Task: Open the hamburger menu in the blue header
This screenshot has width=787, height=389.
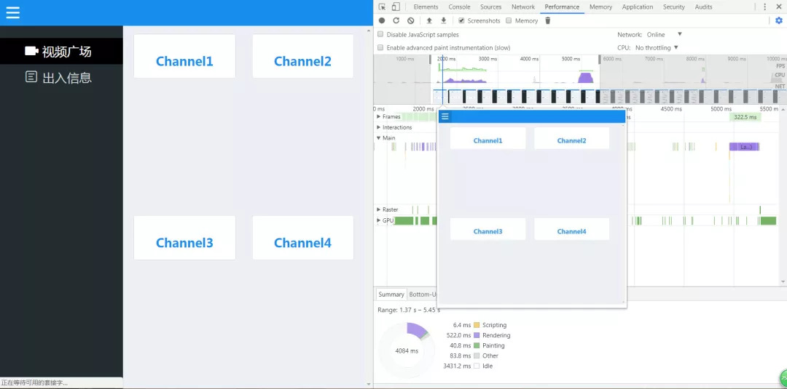Action: (12, 12)
